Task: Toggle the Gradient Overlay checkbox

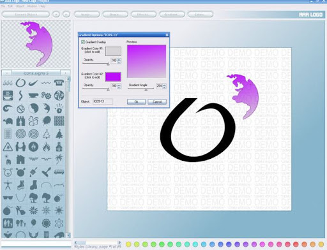Action: tap(83, 42)
